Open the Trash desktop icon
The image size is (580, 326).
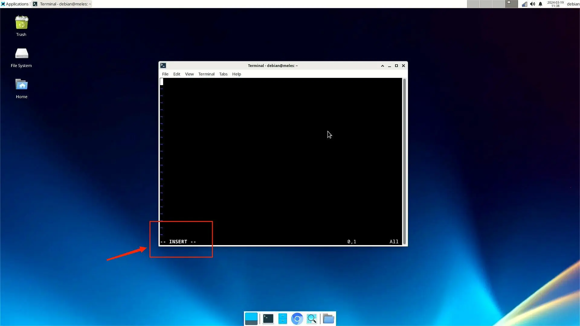click(21, 26)
